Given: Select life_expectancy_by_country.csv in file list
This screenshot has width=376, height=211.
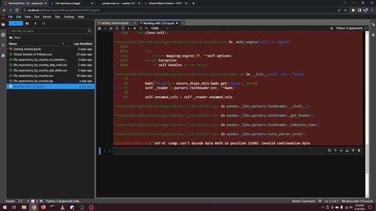Looking at the screenshot, I should point(51,76).
